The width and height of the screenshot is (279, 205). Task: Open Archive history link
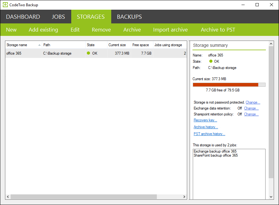tap(206, 127)
